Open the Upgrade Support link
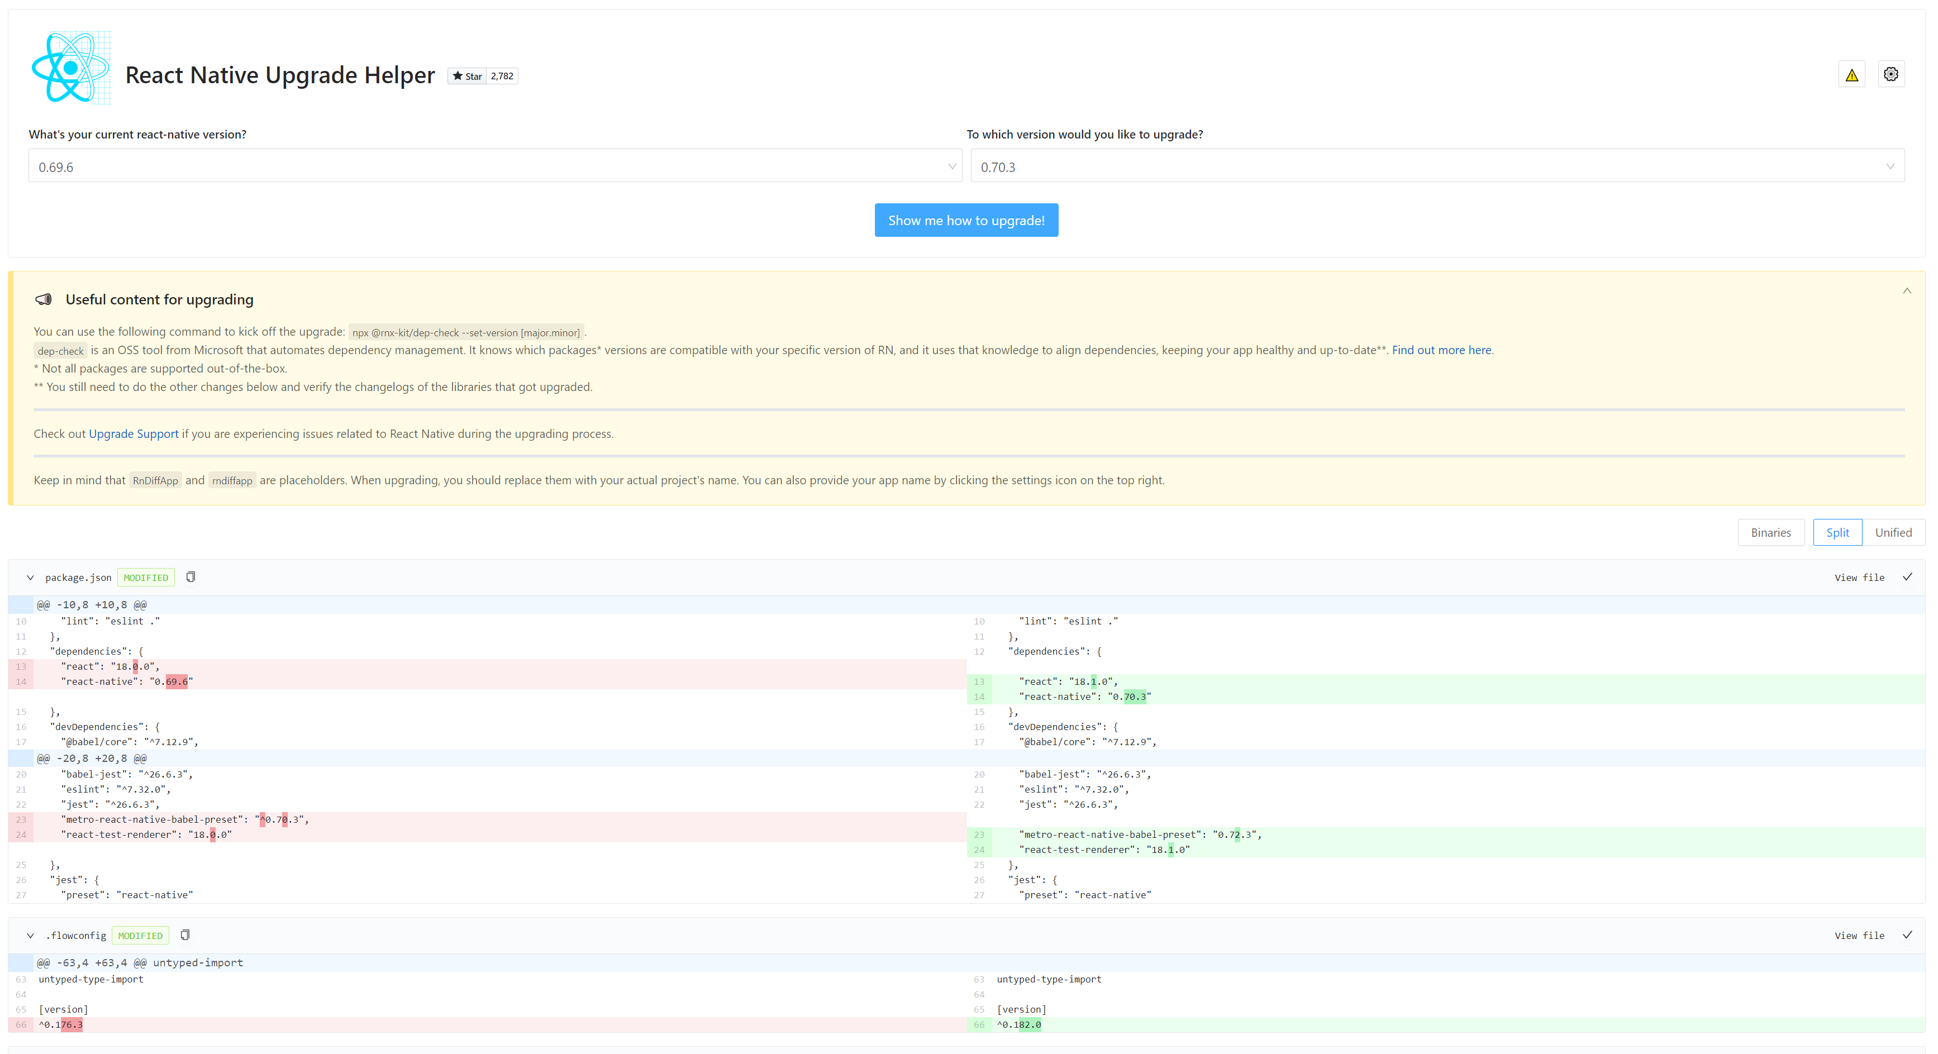The height and width of the screenshot is (1054, 1938). tap(133, 434)
